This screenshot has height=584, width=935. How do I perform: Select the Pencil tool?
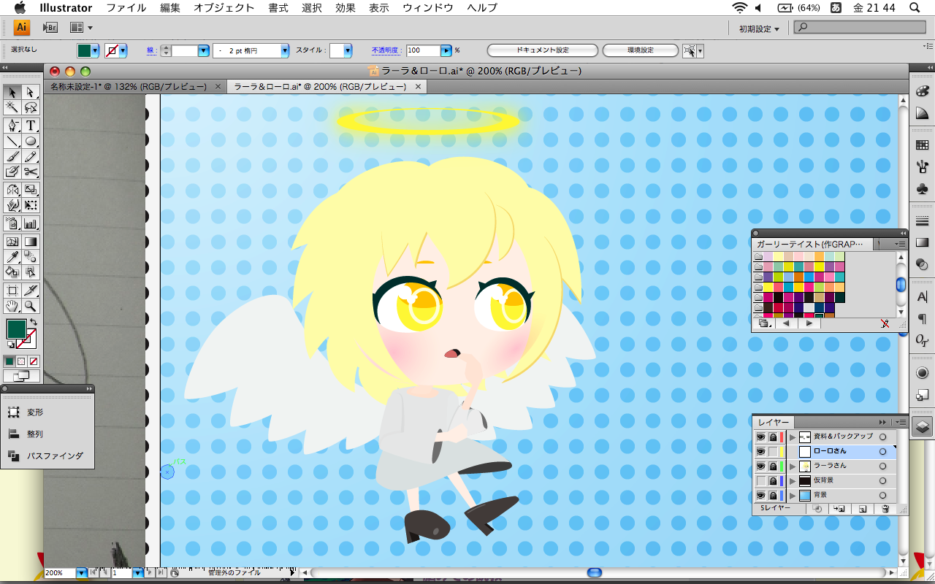31,156
